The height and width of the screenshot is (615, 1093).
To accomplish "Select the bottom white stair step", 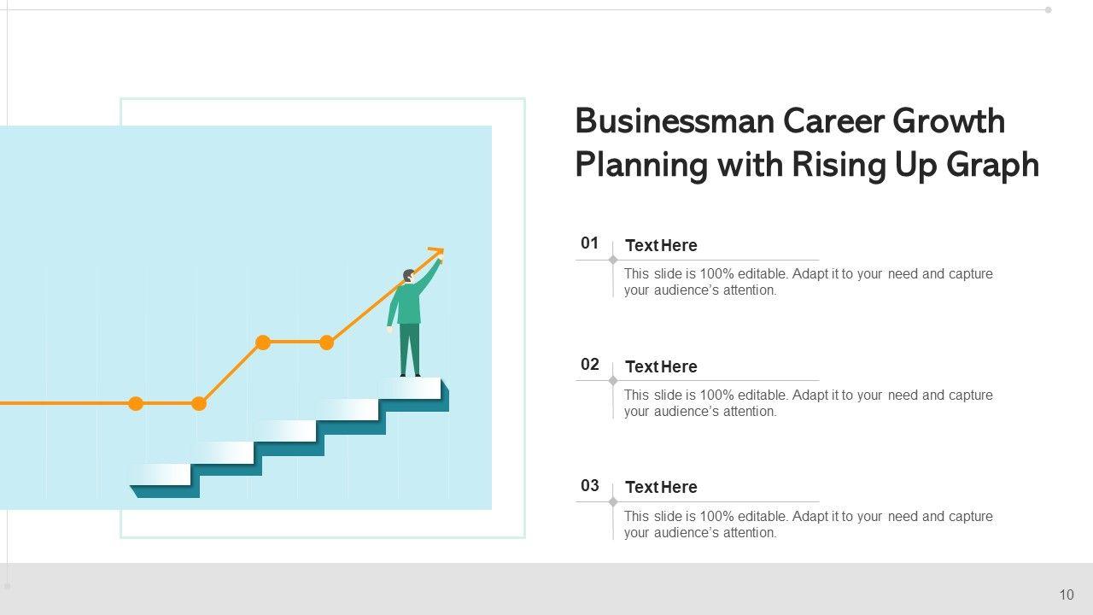I will click(x=160, y=474).
